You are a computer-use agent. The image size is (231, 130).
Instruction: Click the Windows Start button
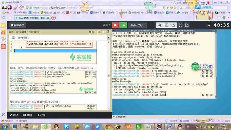click(x=4, y=127)
